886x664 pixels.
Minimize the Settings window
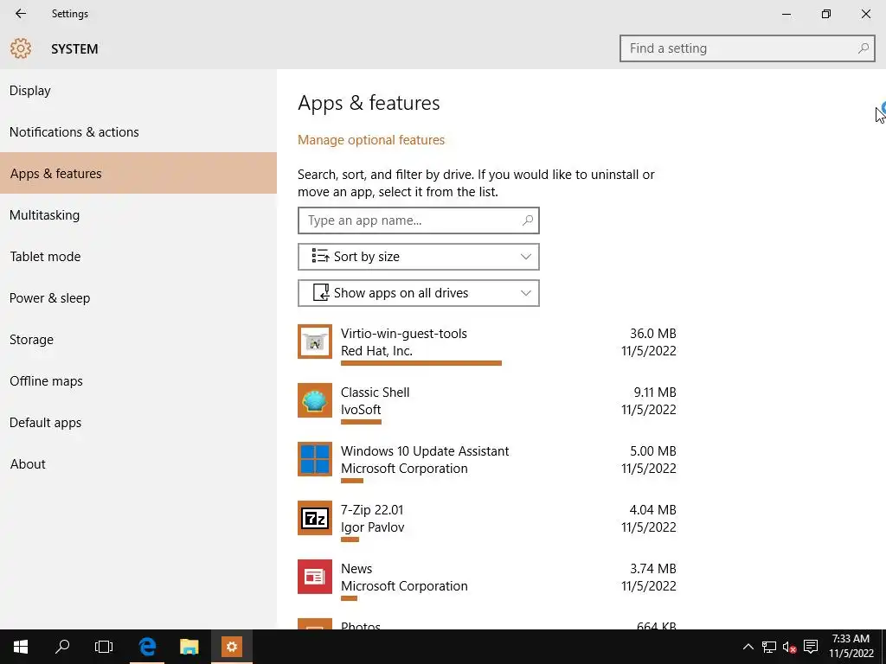(786, 14)
